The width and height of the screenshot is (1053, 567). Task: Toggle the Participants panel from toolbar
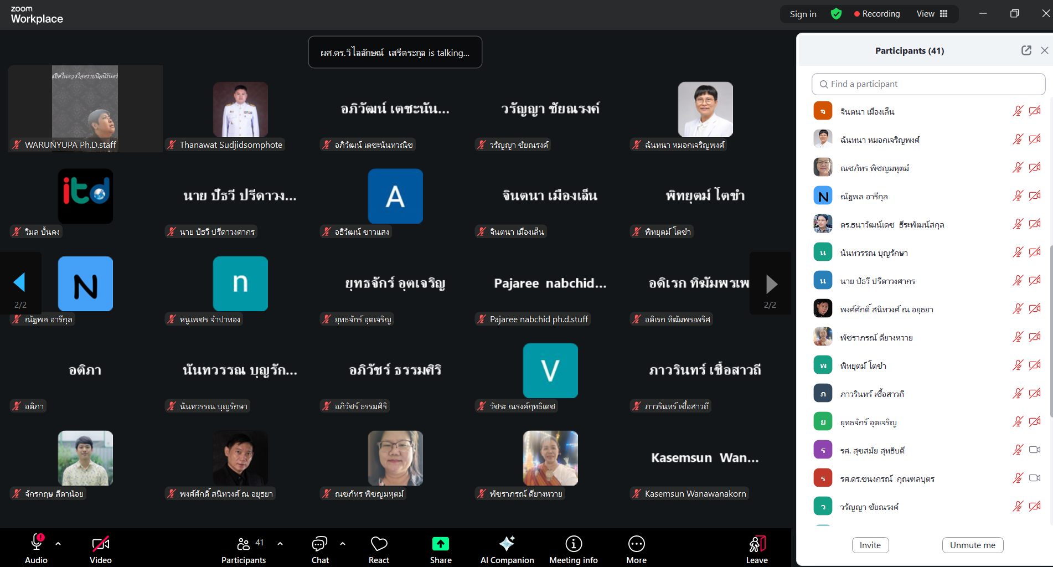point(244,544)
